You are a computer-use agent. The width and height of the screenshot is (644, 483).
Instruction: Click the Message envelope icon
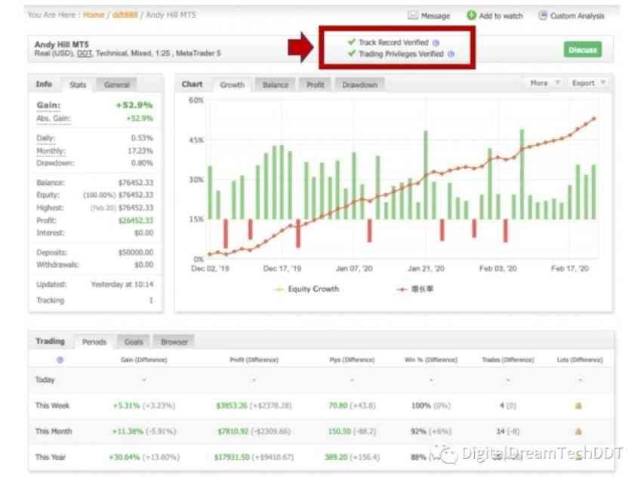point(413,15)
